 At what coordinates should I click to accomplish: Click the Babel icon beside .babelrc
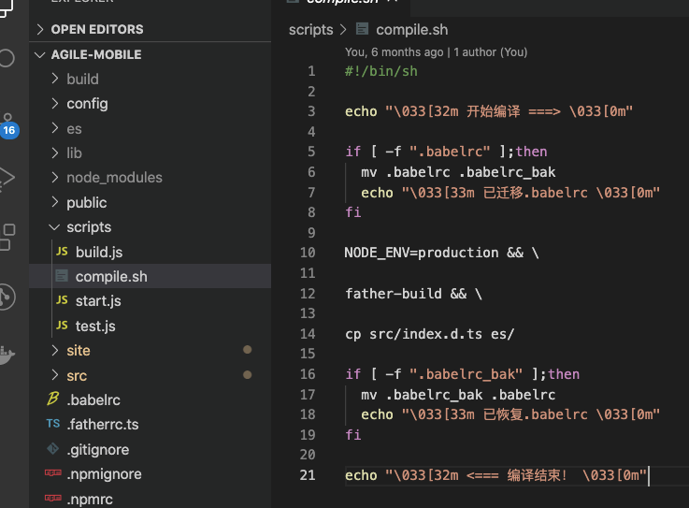52,399
